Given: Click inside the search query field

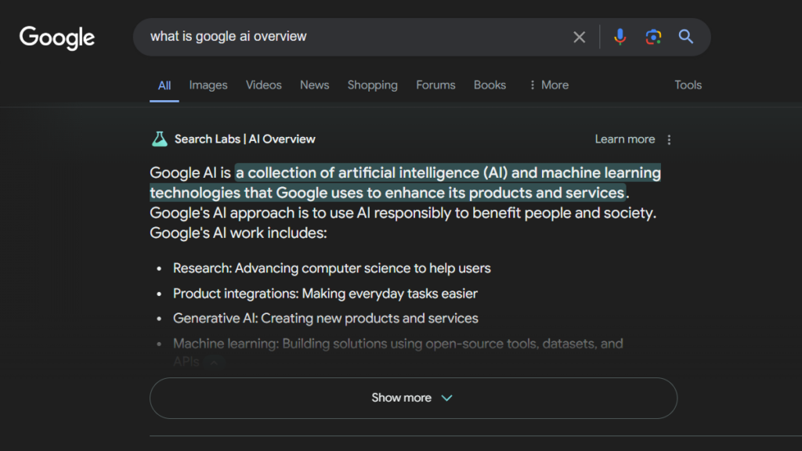Looking at the screenshot, I should coord(352,37).
